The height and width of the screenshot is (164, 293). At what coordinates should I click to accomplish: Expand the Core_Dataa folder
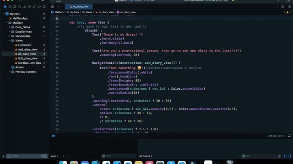click(10, 27)
